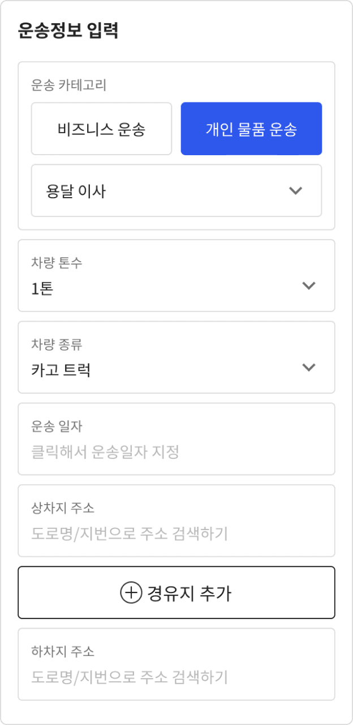The image size is (353, 725).
Task: Focus the 하차지 주소 address search field
Action: click(x=176, y=664)
